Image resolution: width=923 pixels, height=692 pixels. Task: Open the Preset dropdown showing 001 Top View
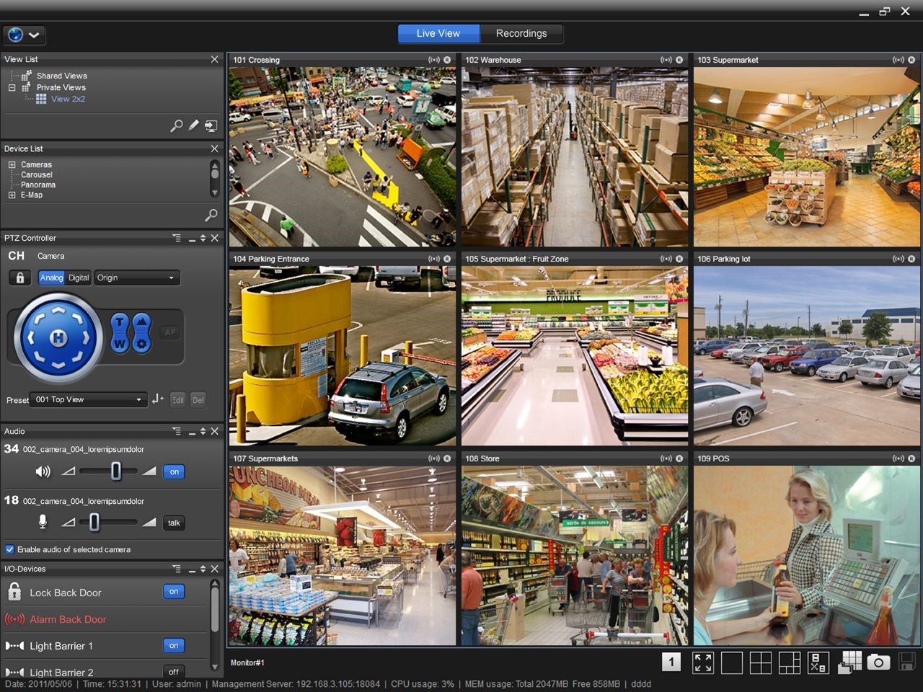point(88,399)
